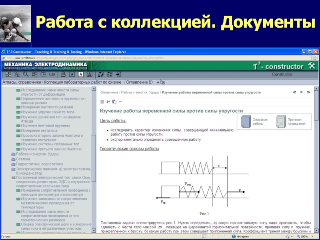Open Изучение упругих свойств тела
This screenshot has width=320, height=240.
click(47, 112)
